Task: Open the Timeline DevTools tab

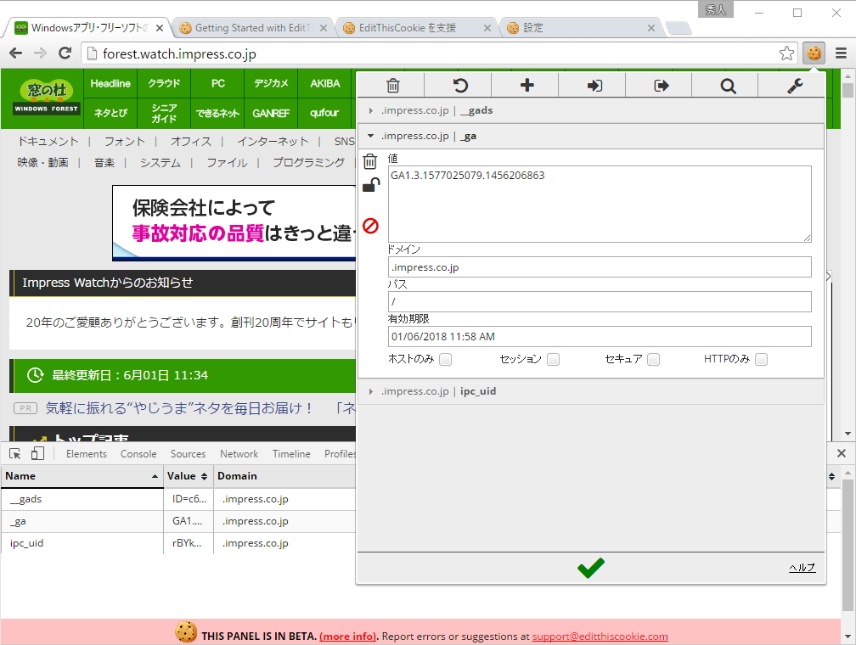Action: [x=291, y=453]
